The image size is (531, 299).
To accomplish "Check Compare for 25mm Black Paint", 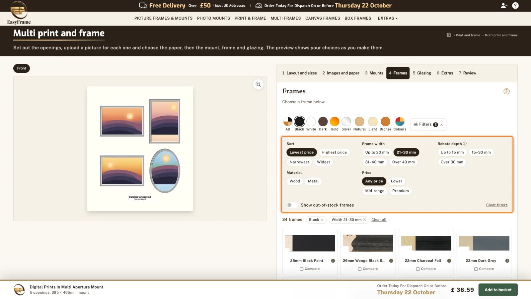I will pyautogui.click(x=302, y=269).
